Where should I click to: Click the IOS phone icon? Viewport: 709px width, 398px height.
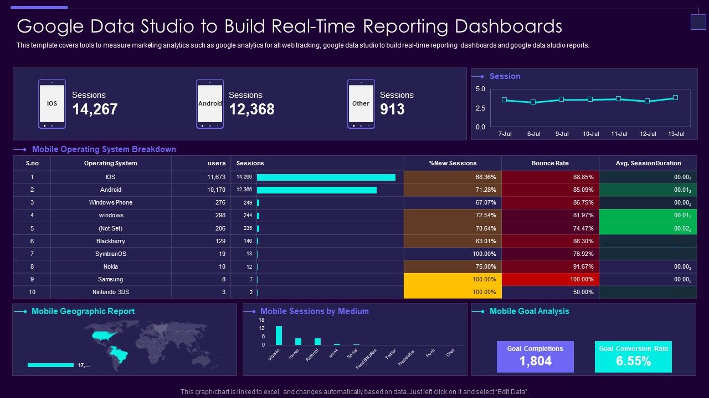tap(52, 104)
